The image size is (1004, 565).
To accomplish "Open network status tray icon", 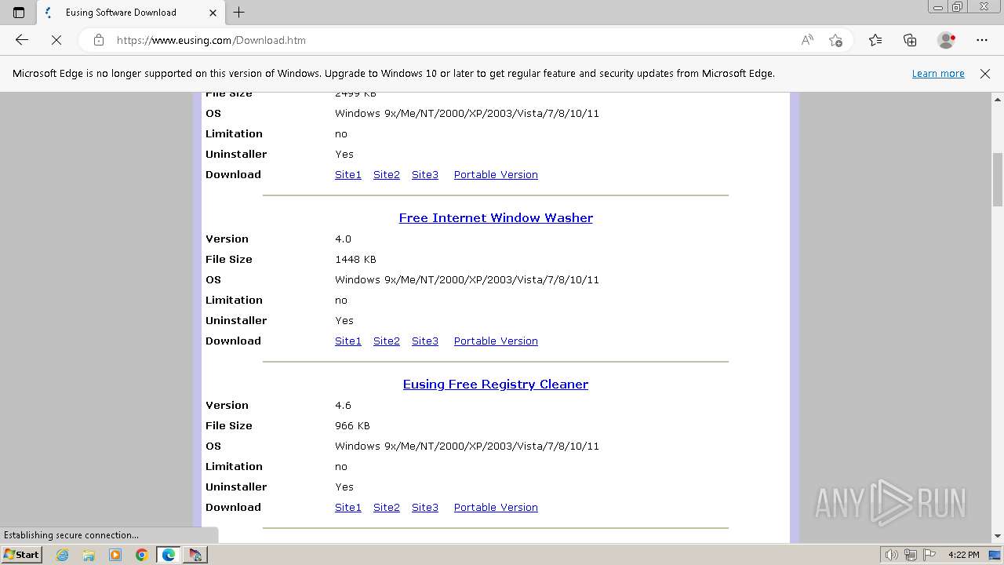I will pos(911,555).
